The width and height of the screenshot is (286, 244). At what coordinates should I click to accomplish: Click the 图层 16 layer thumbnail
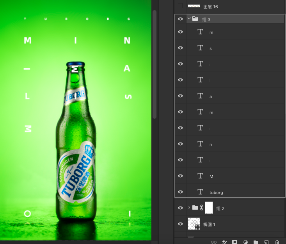[194, 6]
